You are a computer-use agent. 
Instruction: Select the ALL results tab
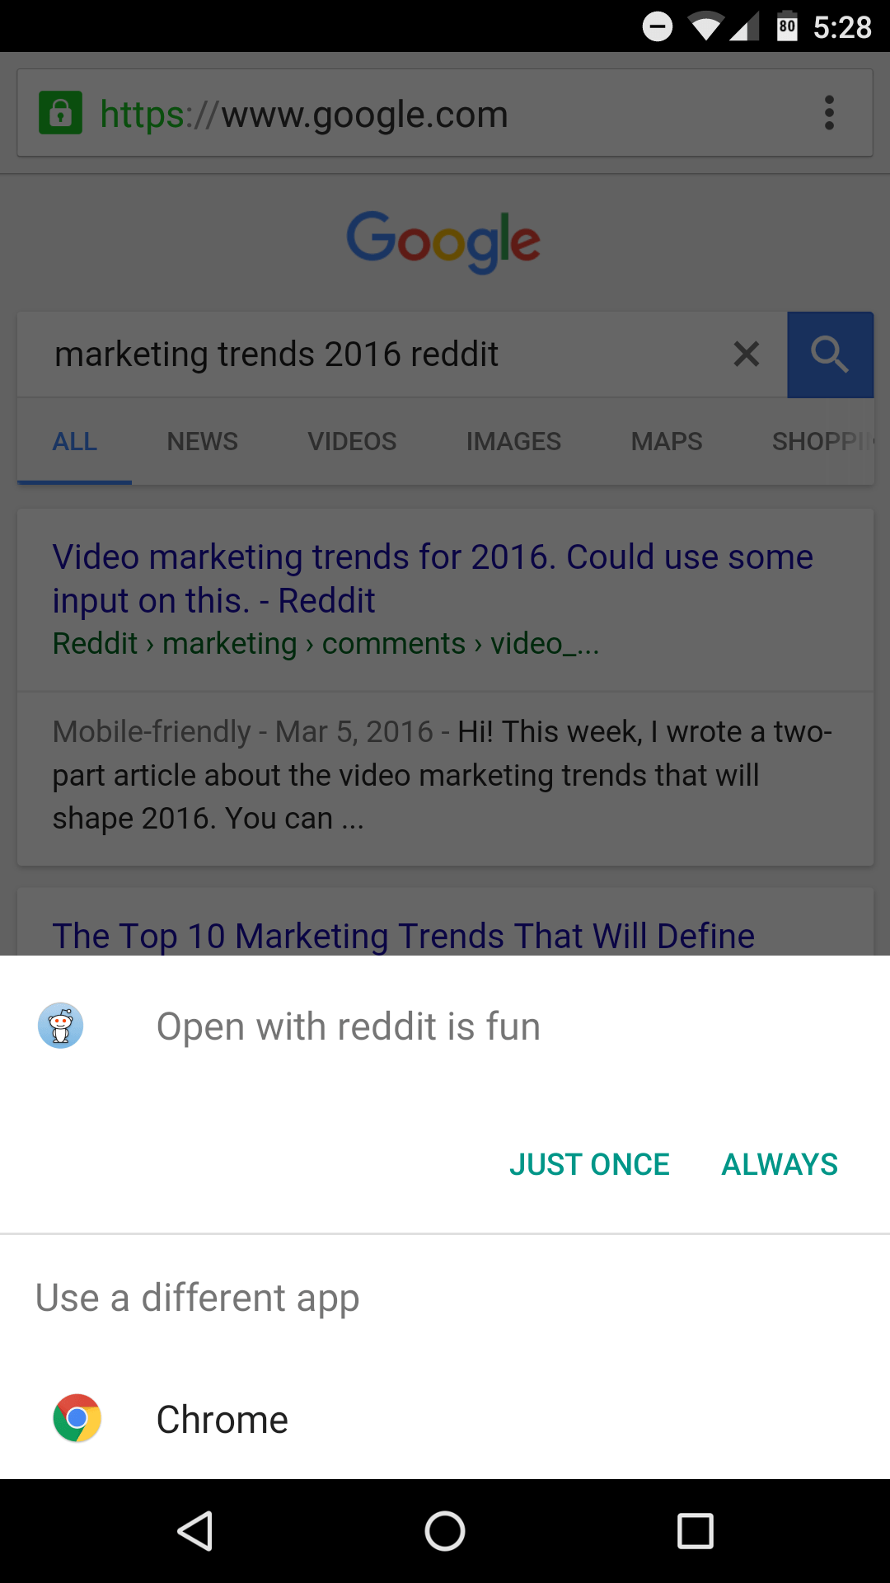point(74,441)
